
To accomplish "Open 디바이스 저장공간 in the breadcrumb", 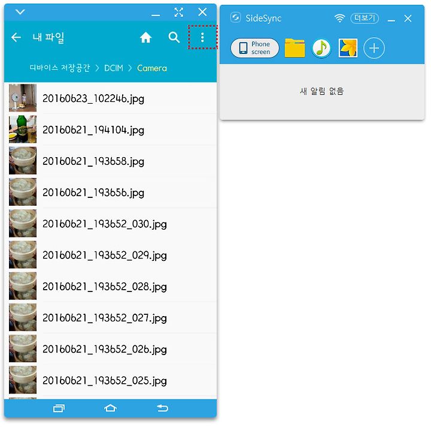I will (x=60, y=68).
